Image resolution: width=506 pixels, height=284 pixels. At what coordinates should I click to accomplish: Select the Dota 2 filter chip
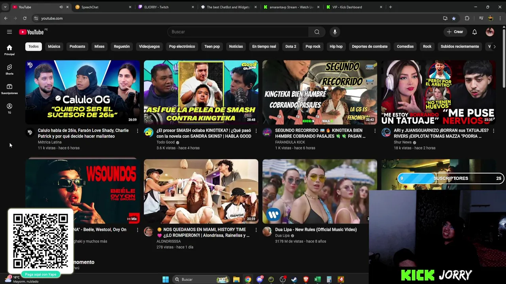click(x=291, y=47)
